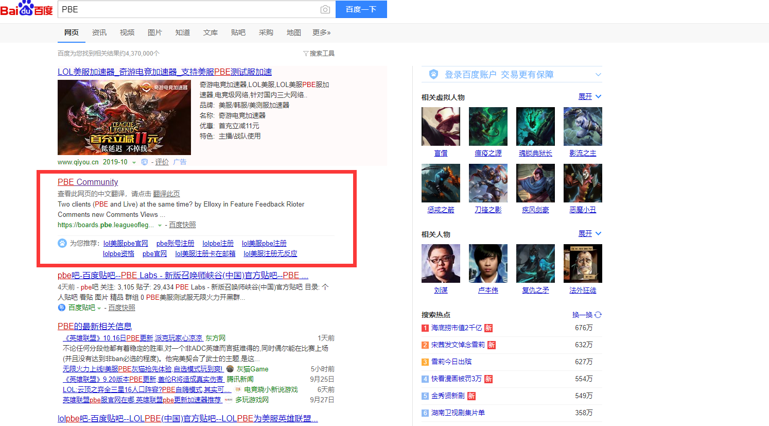The width and height of the screenshot is (769, 426).
Task: Open 百度快照 for PBE Community result
Action: coord(182,225)
